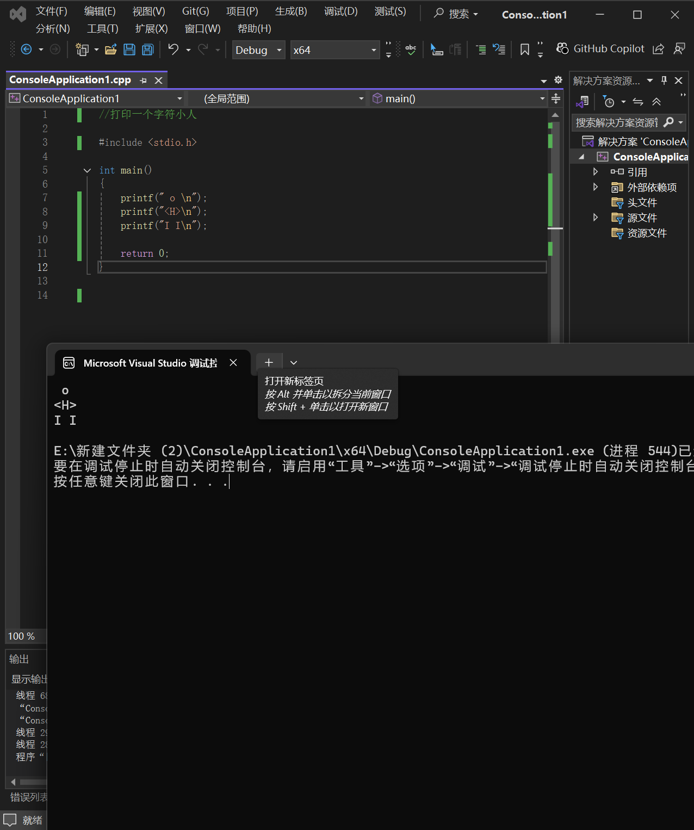The height and width of the screenshot is (830, 694).
Task: Open the main() member dropdown
Action: click(458, 98)
